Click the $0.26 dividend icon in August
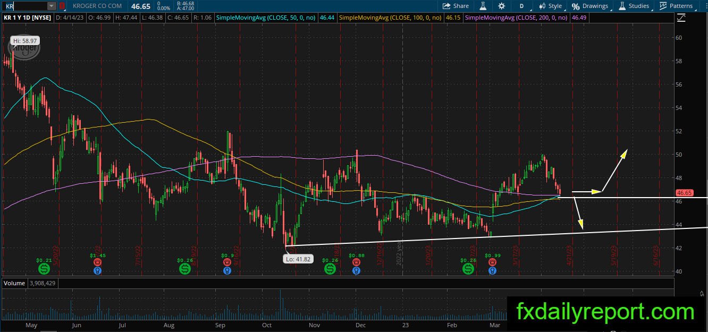The height and width of the screenshot is (332, 708). click(x=184, y=270)
